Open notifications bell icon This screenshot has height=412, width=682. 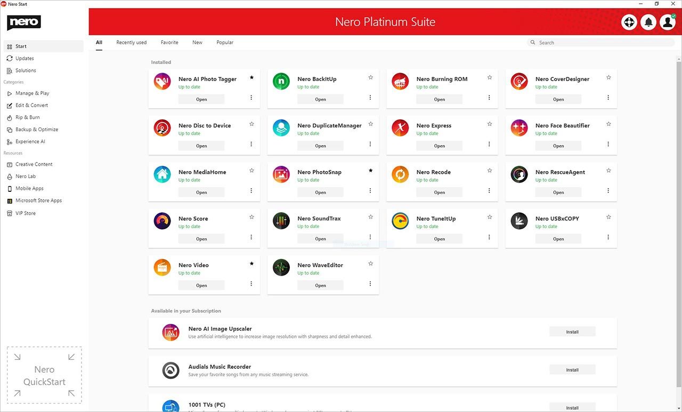point(648,22)
